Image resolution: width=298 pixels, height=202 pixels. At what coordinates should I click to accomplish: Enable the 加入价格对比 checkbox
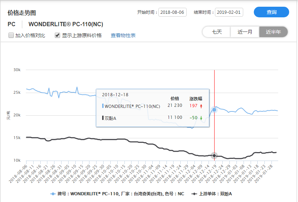pyautogui.click(x=11, y=35)
